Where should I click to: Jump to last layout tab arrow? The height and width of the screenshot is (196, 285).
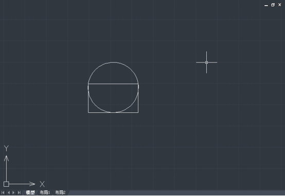click(19, 192)
